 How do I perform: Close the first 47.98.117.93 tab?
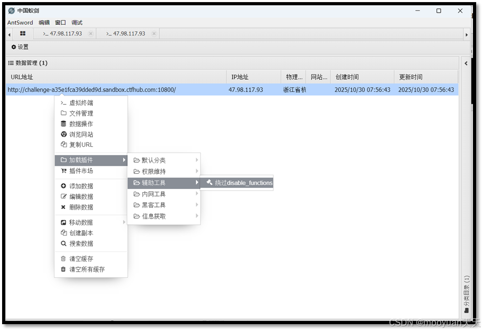point(91,34)
